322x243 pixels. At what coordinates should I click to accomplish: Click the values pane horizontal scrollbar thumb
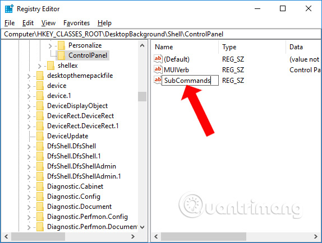(204, 236)
